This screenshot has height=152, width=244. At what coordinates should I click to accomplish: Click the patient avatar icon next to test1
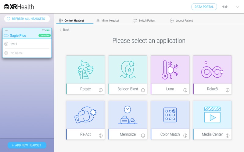pyautogui.click(x=6, y=44)
